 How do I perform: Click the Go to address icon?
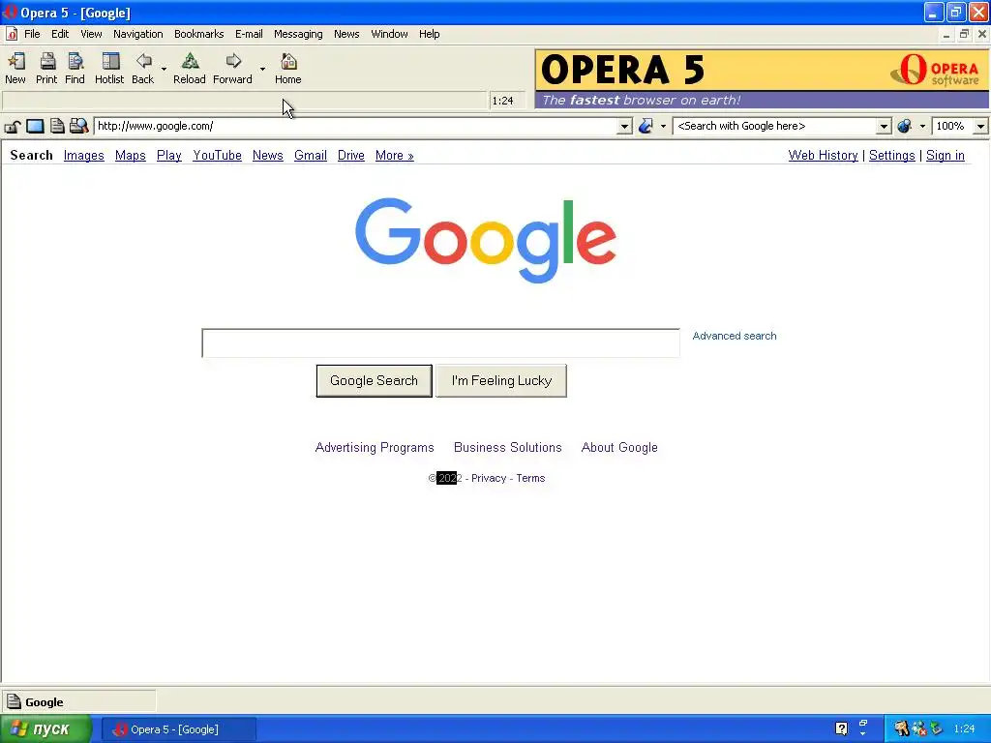646,127
